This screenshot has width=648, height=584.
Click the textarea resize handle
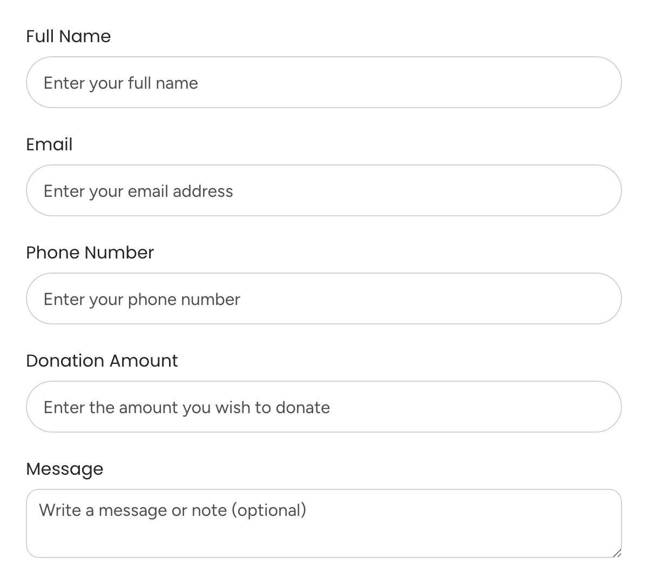(x=617, y=553)
